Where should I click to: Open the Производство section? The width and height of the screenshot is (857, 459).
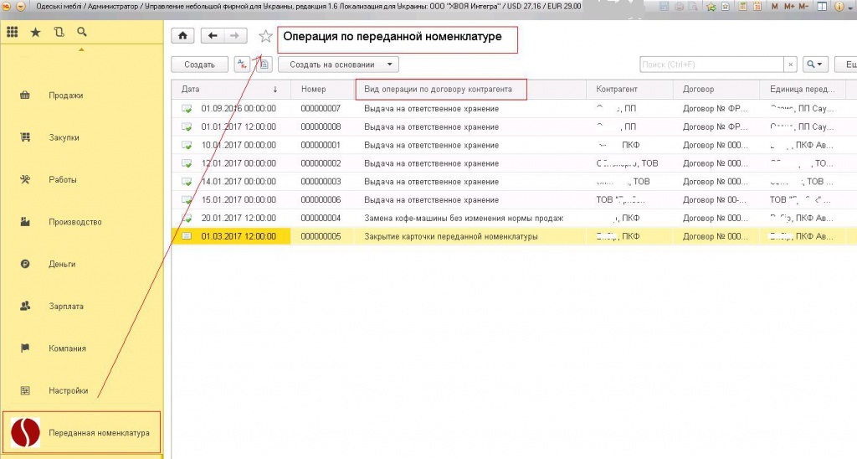[74, 222]
